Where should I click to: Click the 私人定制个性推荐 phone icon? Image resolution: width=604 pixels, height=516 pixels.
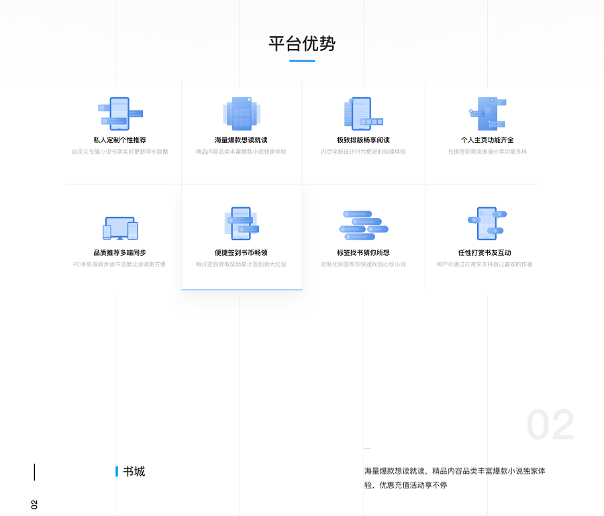click(120, 113)
